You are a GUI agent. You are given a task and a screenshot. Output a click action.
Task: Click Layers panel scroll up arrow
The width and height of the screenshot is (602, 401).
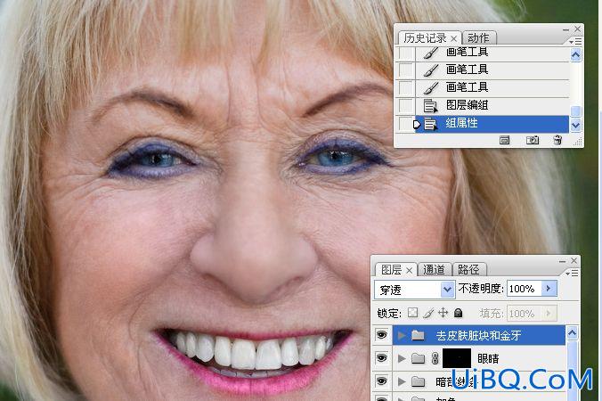point(572,332)
